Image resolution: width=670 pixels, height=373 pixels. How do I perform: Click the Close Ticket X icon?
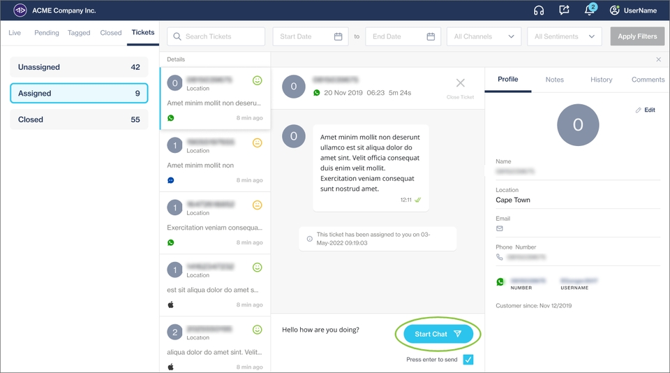[460, 83]
